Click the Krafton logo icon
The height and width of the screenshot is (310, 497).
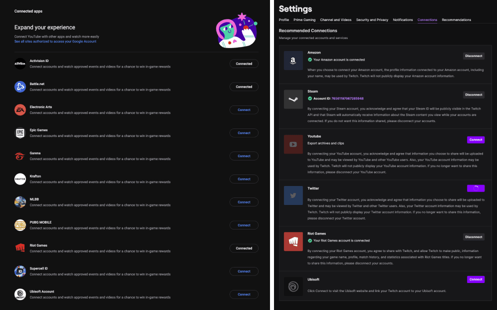pos(20,179)
